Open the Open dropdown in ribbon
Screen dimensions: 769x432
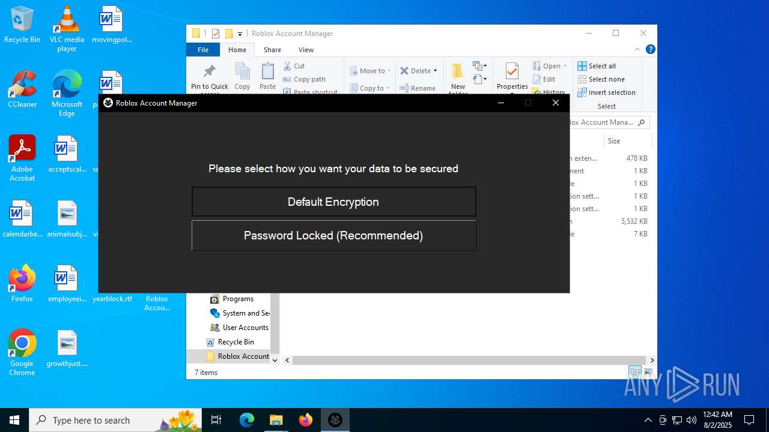[550, 66]
